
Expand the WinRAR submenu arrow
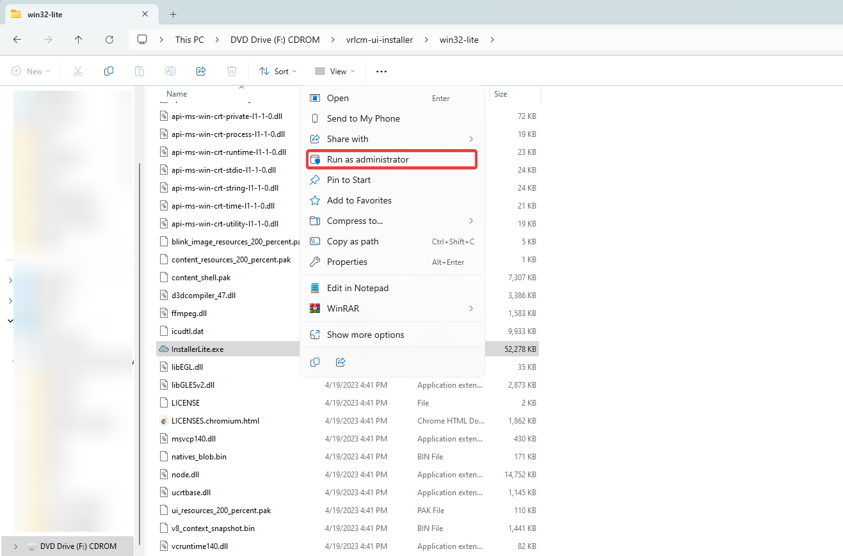471,308
